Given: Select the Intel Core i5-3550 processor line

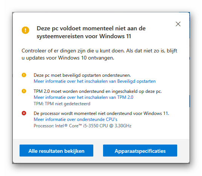Looking at the screenshot, I should click(x=82, y=126).
